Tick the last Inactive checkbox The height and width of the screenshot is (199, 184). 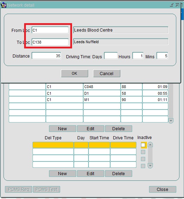click(x=143, y=166)
